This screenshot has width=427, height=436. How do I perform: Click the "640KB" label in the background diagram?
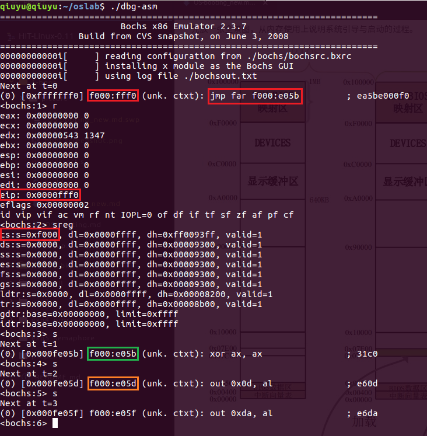[x=319, y=200]
